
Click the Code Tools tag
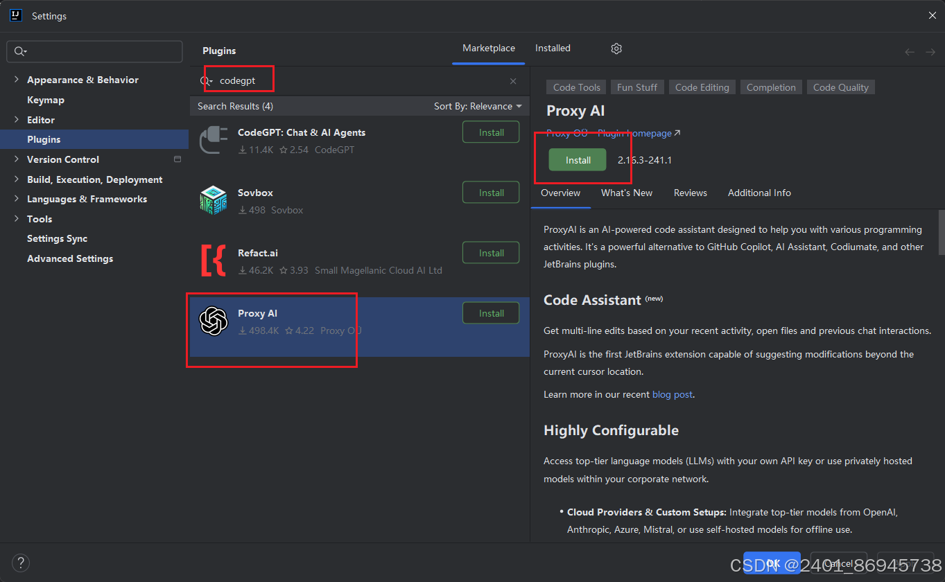pyautogui.click(x=576, y=87)
